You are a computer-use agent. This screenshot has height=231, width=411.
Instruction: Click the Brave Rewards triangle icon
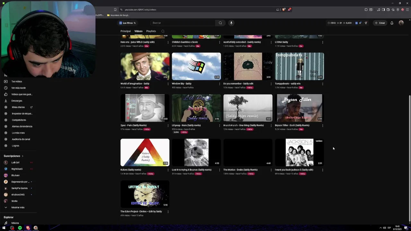(x=289, y=10)
